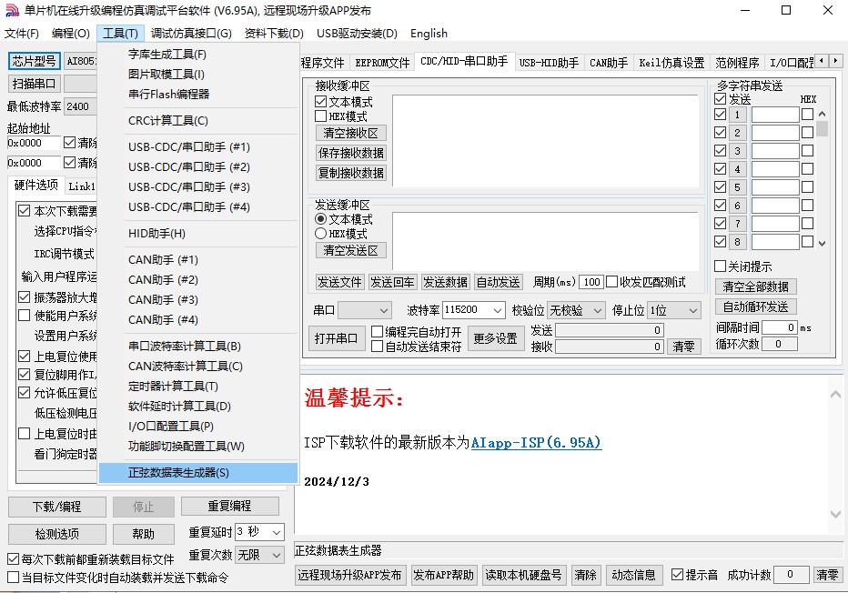
Task: Toggle 编程完自动打开 checkbox
Action: tap(378, 331)
